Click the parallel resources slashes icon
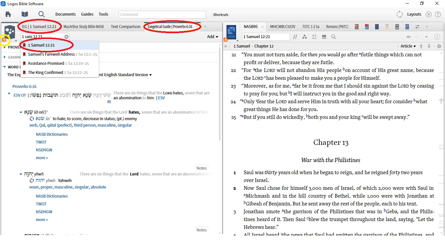This screenshot has height=250, width=445. [x=295, y=37]
